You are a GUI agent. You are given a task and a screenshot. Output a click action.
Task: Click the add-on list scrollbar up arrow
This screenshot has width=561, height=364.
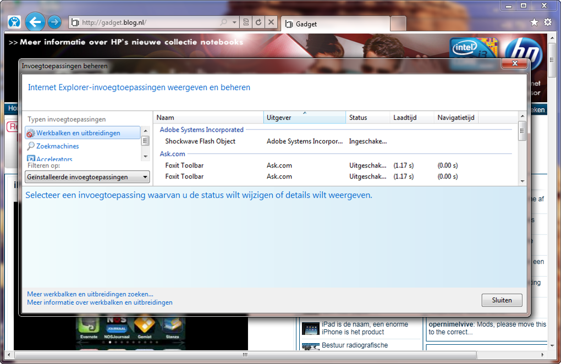coord(522,116)
